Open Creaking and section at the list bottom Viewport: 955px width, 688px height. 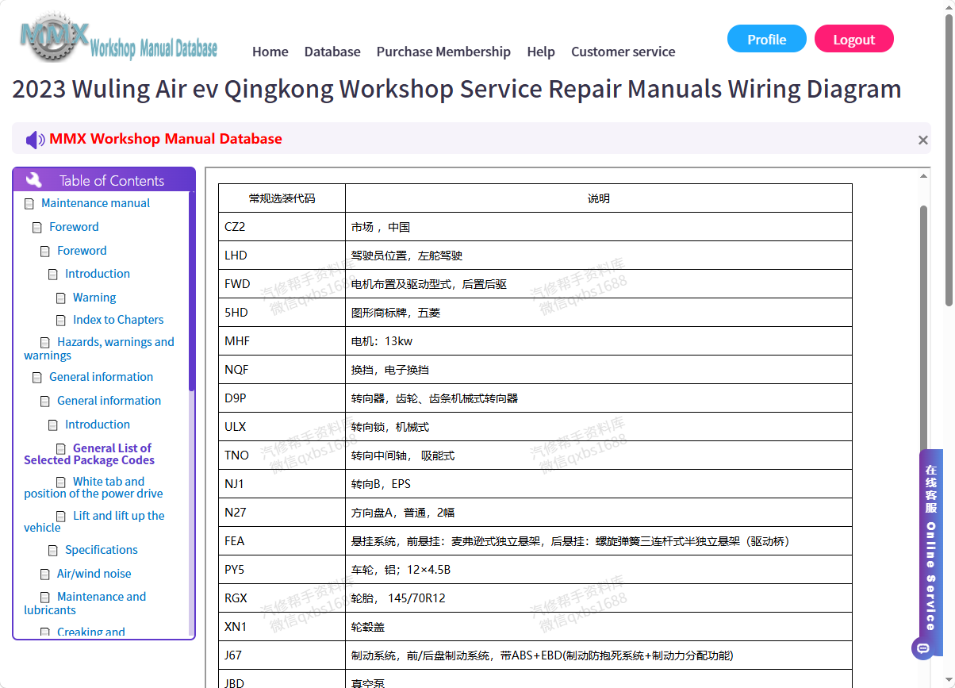tap(91, 632)
